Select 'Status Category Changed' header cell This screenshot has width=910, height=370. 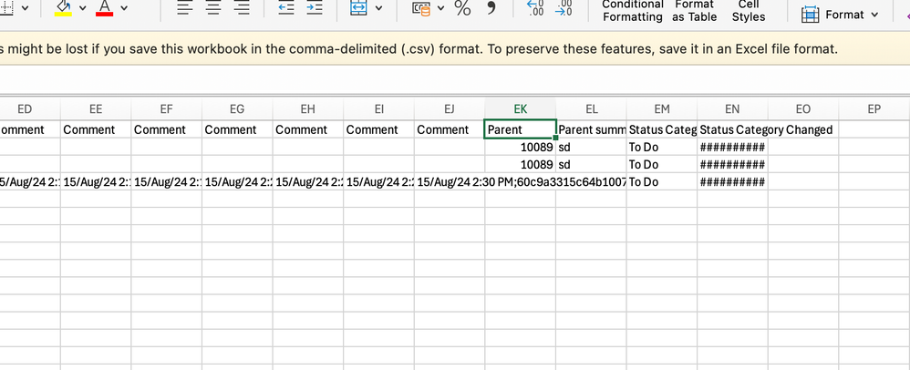tap(733, 129)
